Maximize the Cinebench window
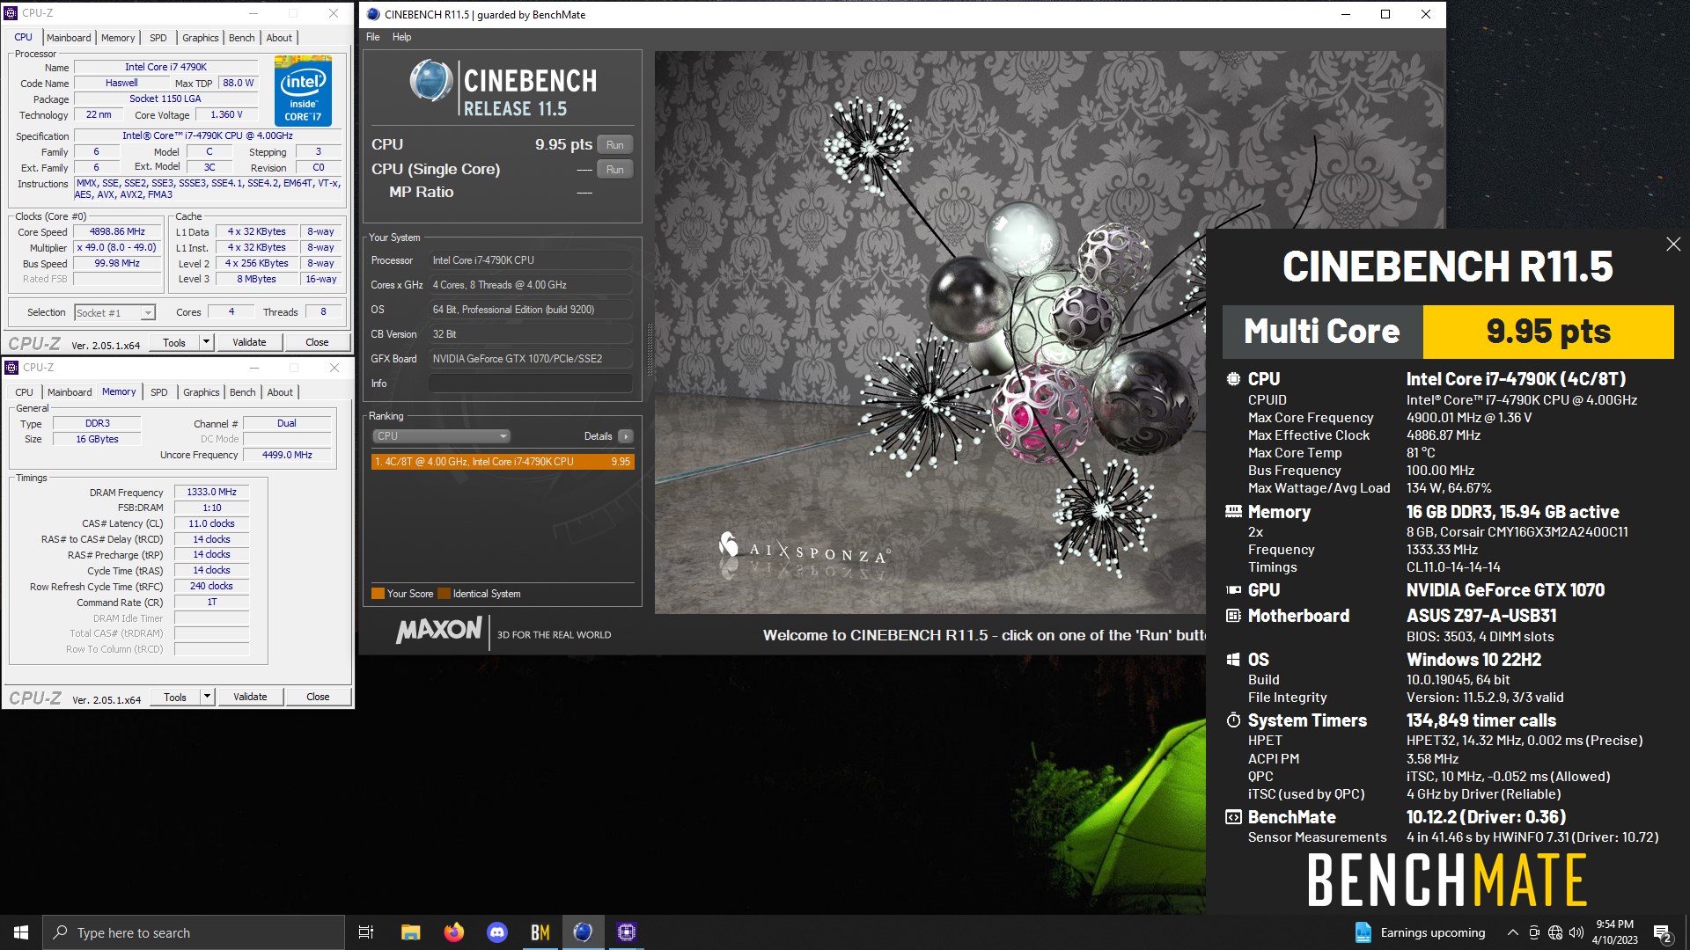 [x=1385, y=14]
